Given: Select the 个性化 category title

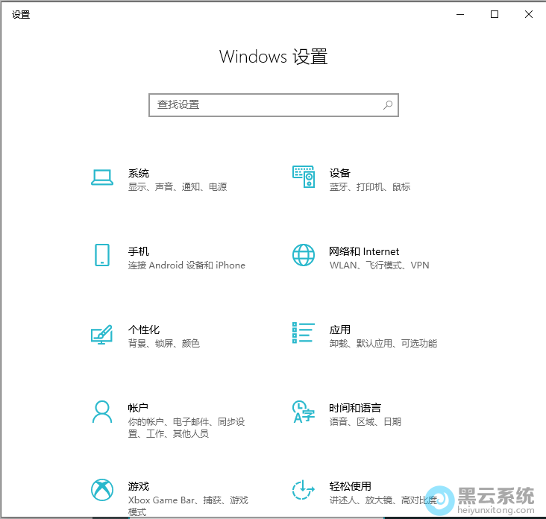Looking at the screenshot, I should (x=144, y=330).
